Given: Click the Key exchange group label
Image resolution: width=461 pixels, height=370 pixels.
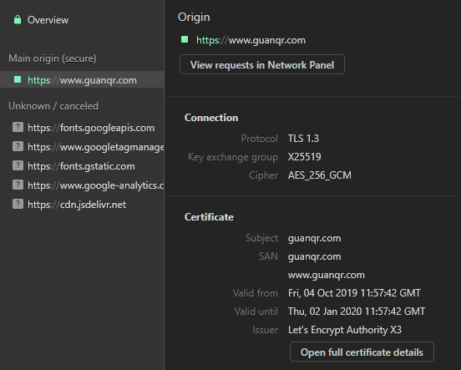Looking at the screenshot, I should click(233, 157).
